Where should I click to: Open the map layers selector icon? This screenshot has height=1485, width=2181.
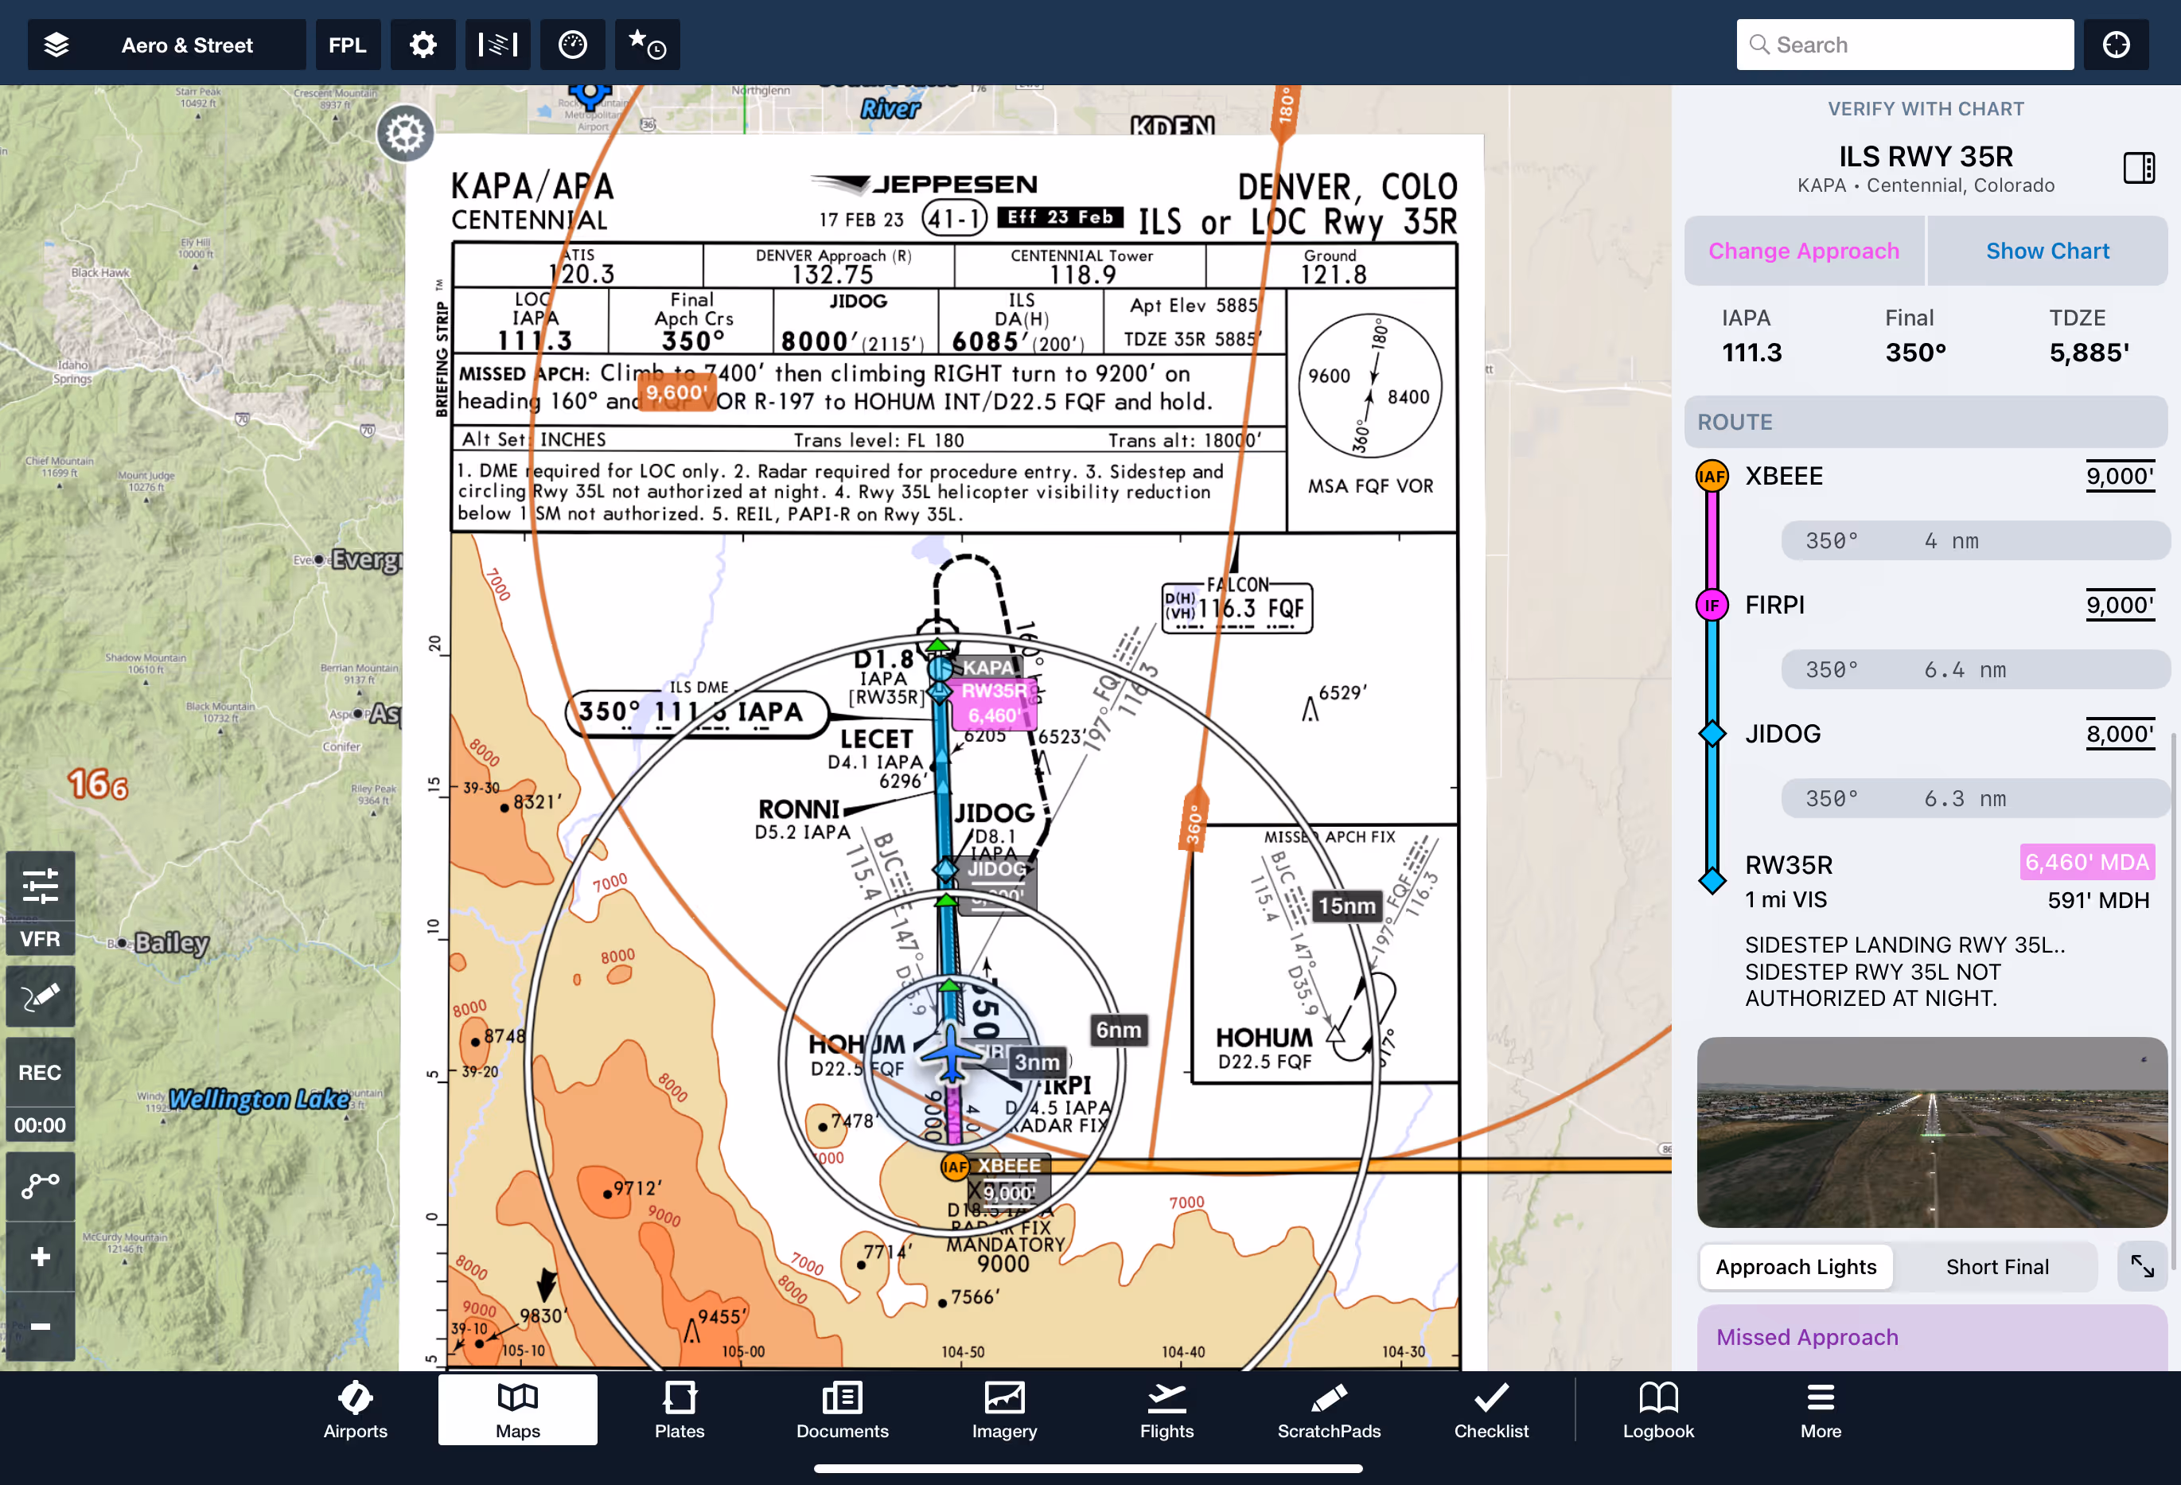click(x=56, y=45)
